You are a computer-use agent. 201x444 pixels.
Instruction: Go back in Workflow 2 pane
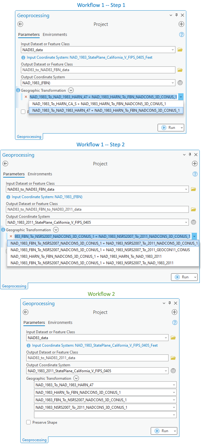(26, 312)
